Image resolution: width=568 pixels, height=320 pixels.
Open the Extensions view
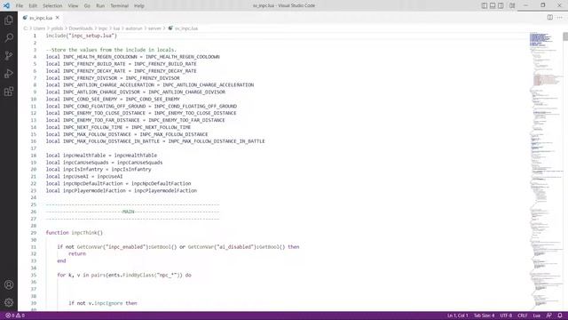[x=9, y=91]
